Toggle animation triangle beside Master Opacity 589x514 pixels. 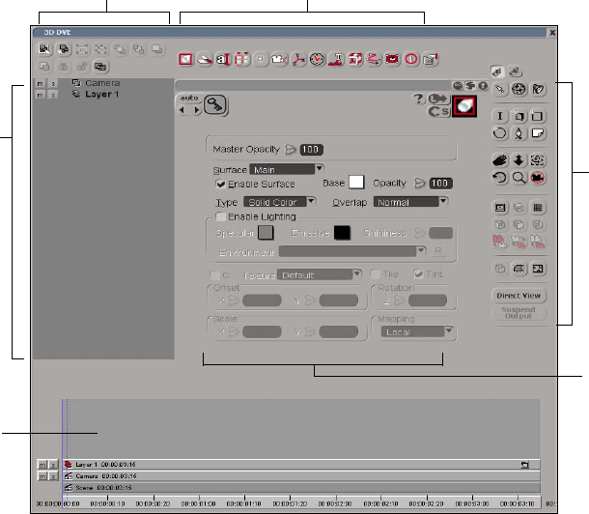point(290,150)
